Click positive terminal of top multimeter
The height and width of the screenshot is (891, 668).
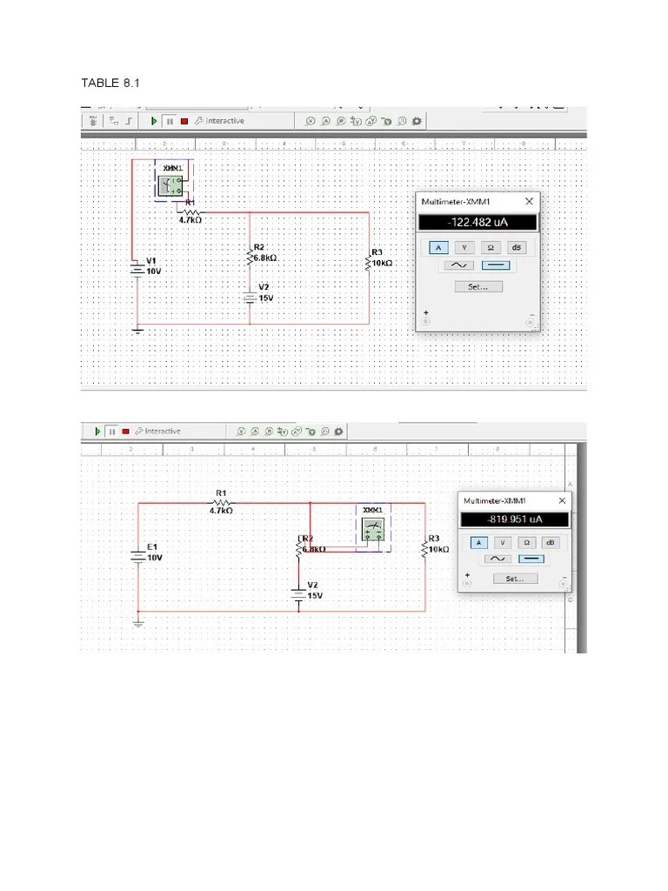[426, 322]
